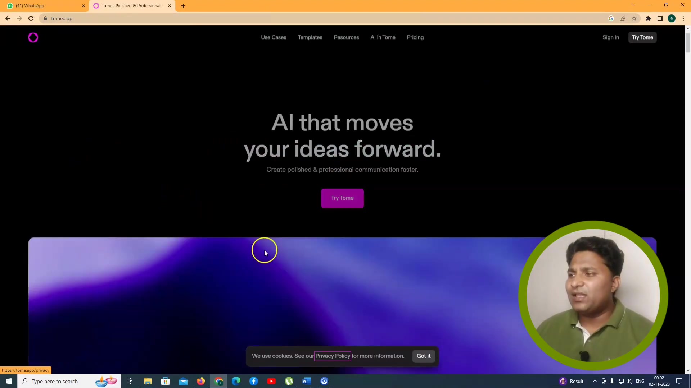Screen dimensions: 691x388
Task: Open AI in Tome nav item
Action: pyautogui.click(x=383, y=37)
